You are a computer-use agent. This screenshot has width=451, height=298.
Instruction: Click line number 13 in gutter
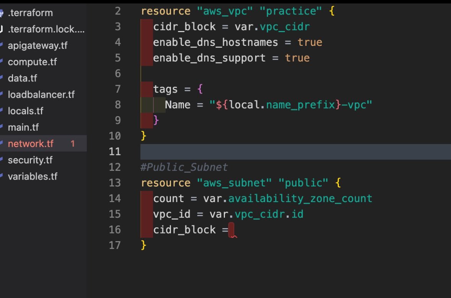(115, 183)
